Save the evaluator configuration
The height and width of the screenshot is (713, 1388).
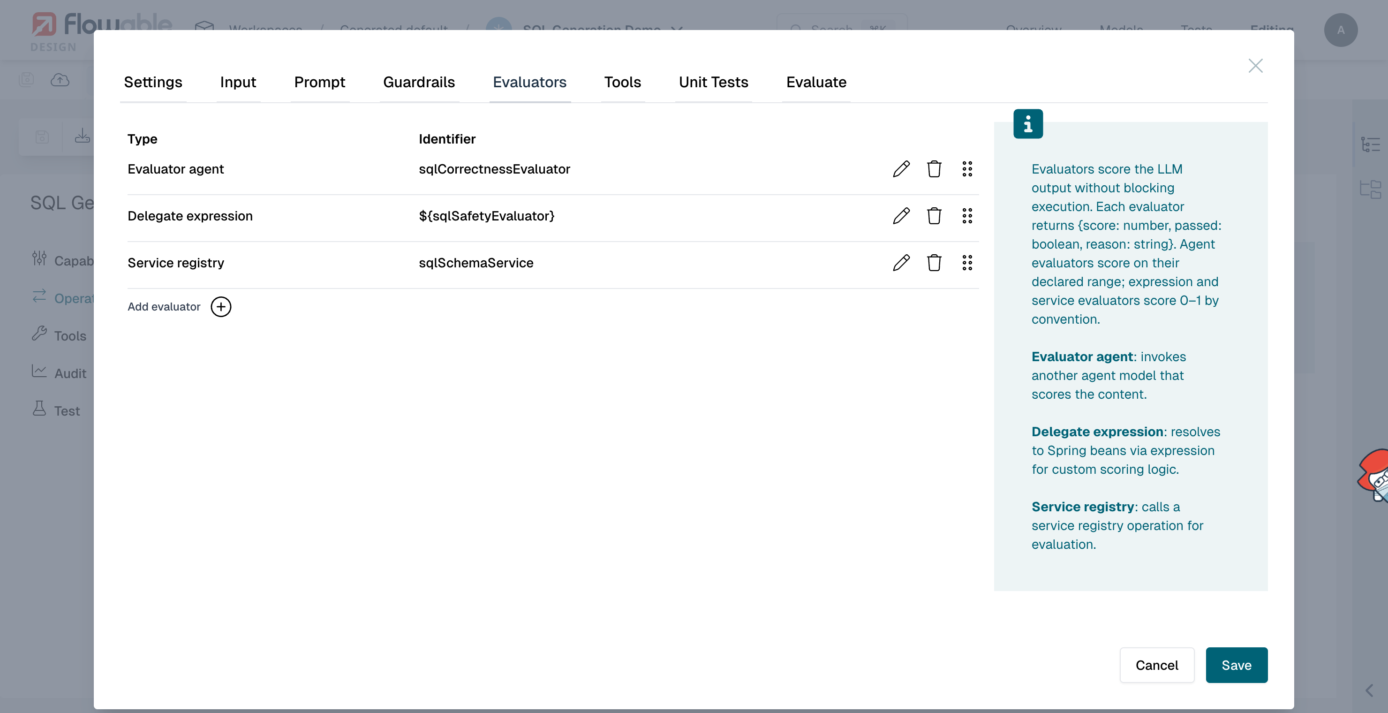tap(1237, 666)
